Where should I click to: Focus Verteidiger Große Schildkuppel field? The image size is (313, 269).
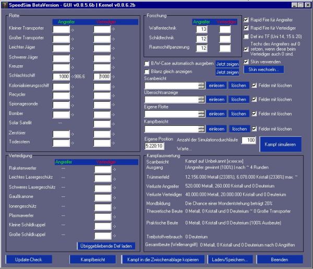[x=103, y=236]
